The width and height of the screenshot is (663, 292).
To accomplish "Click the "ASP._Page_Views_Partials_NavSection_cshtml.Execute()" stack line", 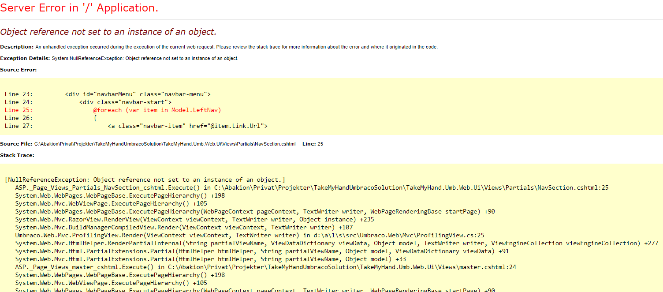I will [312, 187].
